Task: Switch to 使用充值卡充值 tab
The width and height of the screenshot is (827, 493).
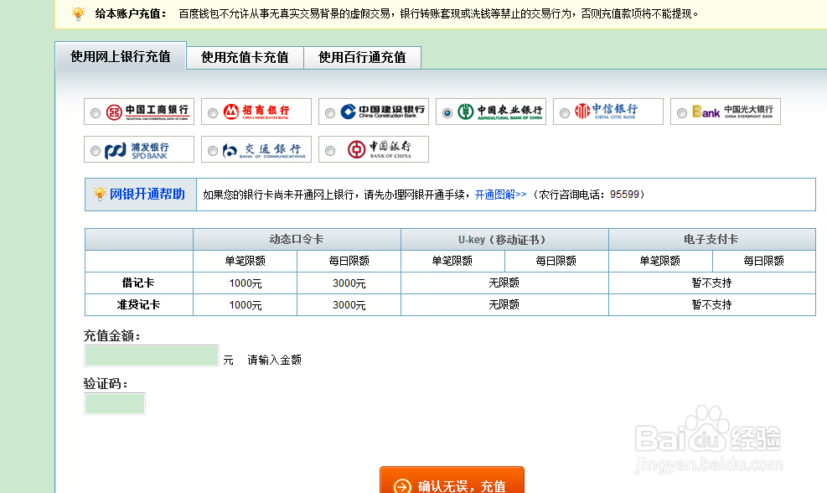Action: click(245, 57)
